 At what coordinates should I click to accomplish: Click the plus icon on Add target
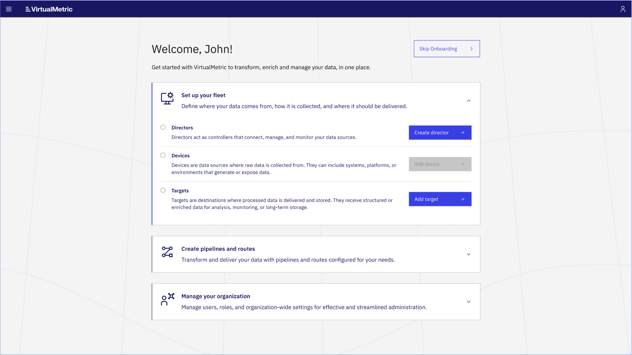point(463,199)
